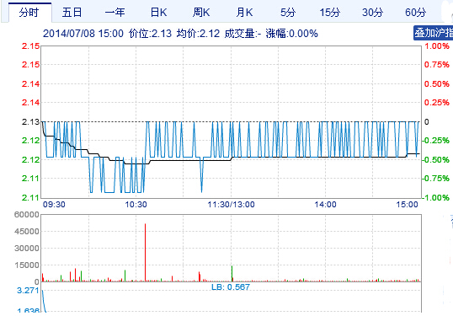Click the LB: 0.567 indicator text
Image resolution: width=453 pixels, height=316 pixels.
pyautogui.click(x=231, y=287)
